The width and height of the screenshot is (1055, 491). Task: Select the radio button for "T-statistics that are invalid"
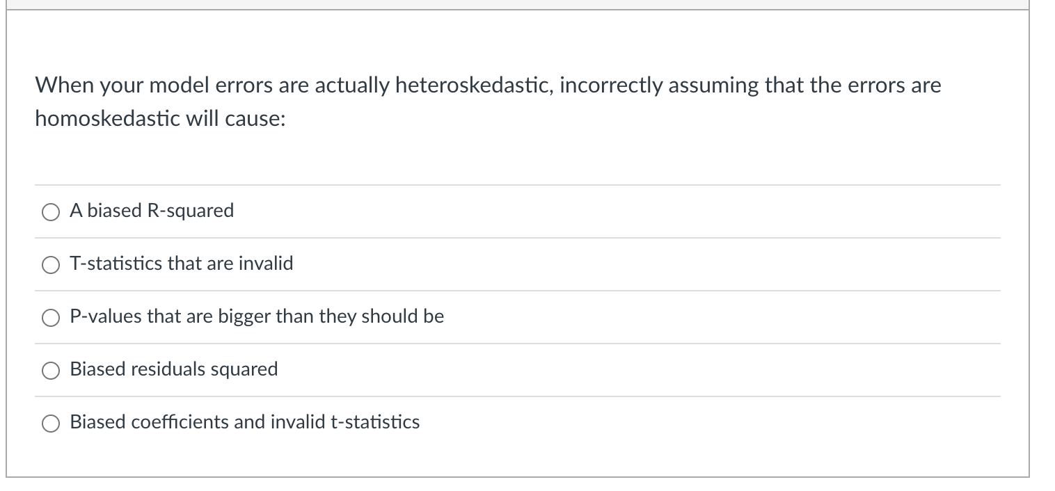[49, 264]
